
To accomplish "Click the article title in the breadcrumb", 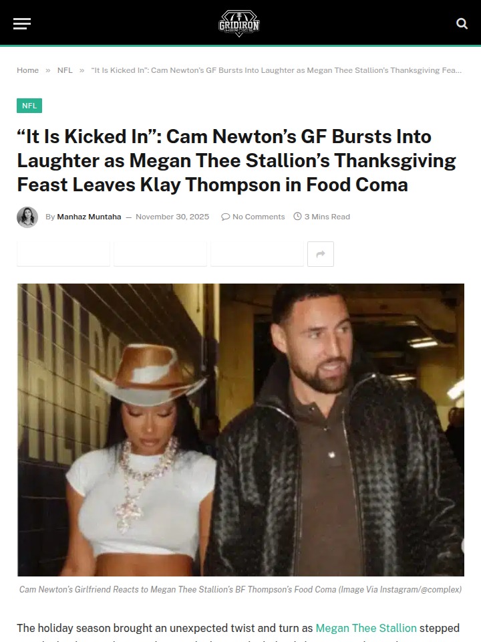I will 276,70.
